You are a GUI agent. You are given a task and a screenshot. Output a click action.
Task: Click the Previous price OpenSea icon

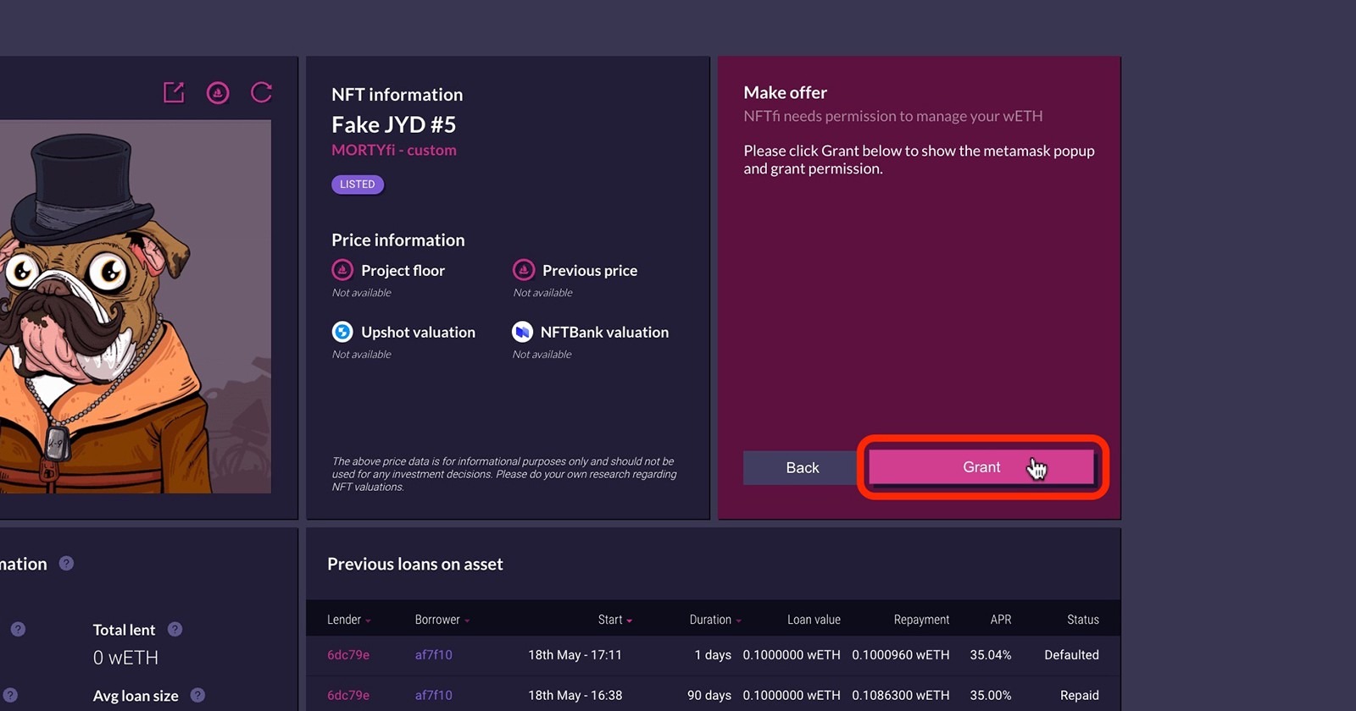pyautogui.click(x=524, y=270)
